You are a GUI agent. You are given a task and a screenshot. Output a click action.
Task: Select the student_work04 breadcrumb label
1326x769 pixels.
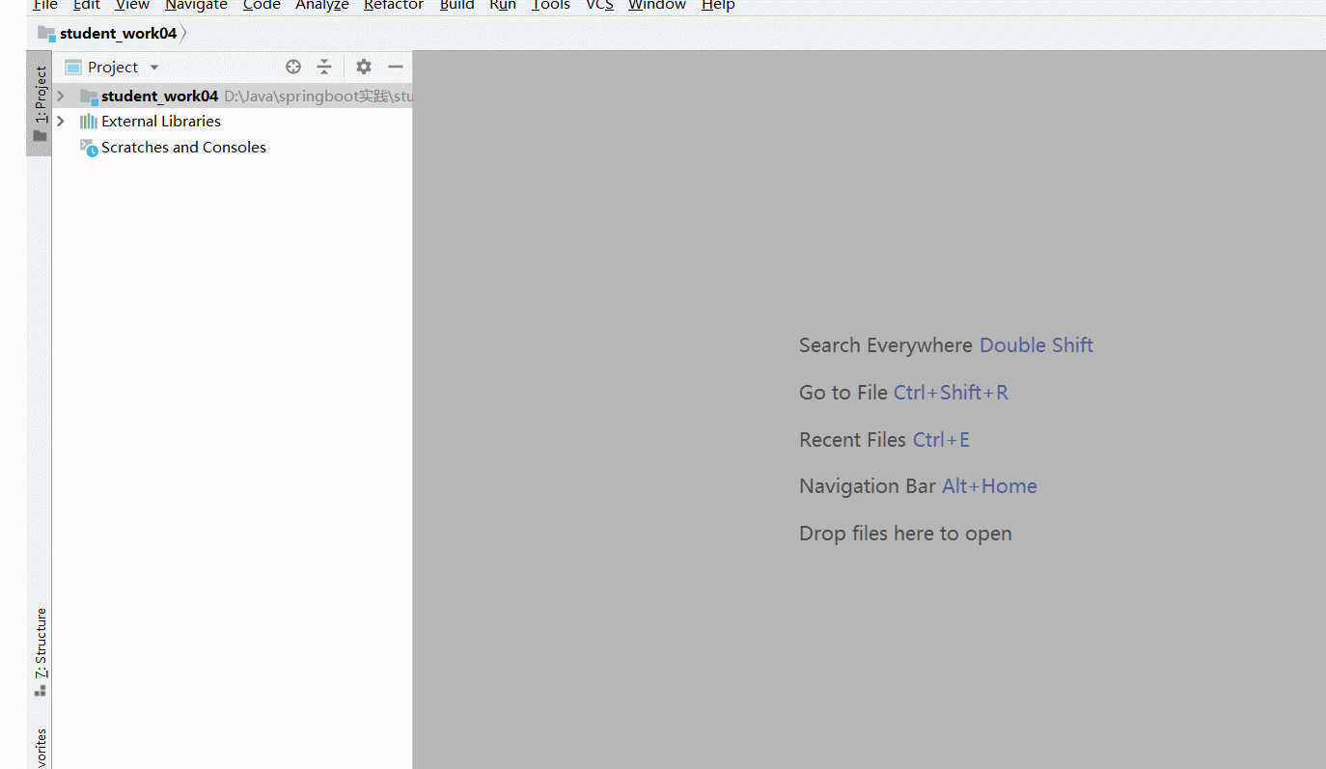click(118, 32)
